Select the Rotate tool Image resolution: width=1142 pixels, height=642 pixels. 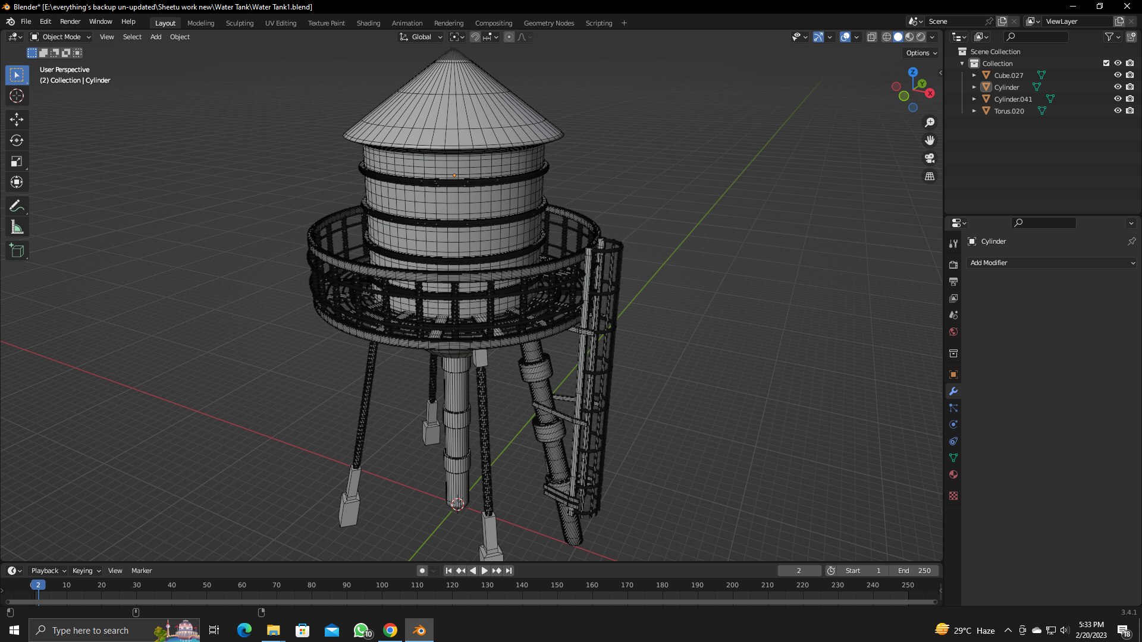pos(17,140)
